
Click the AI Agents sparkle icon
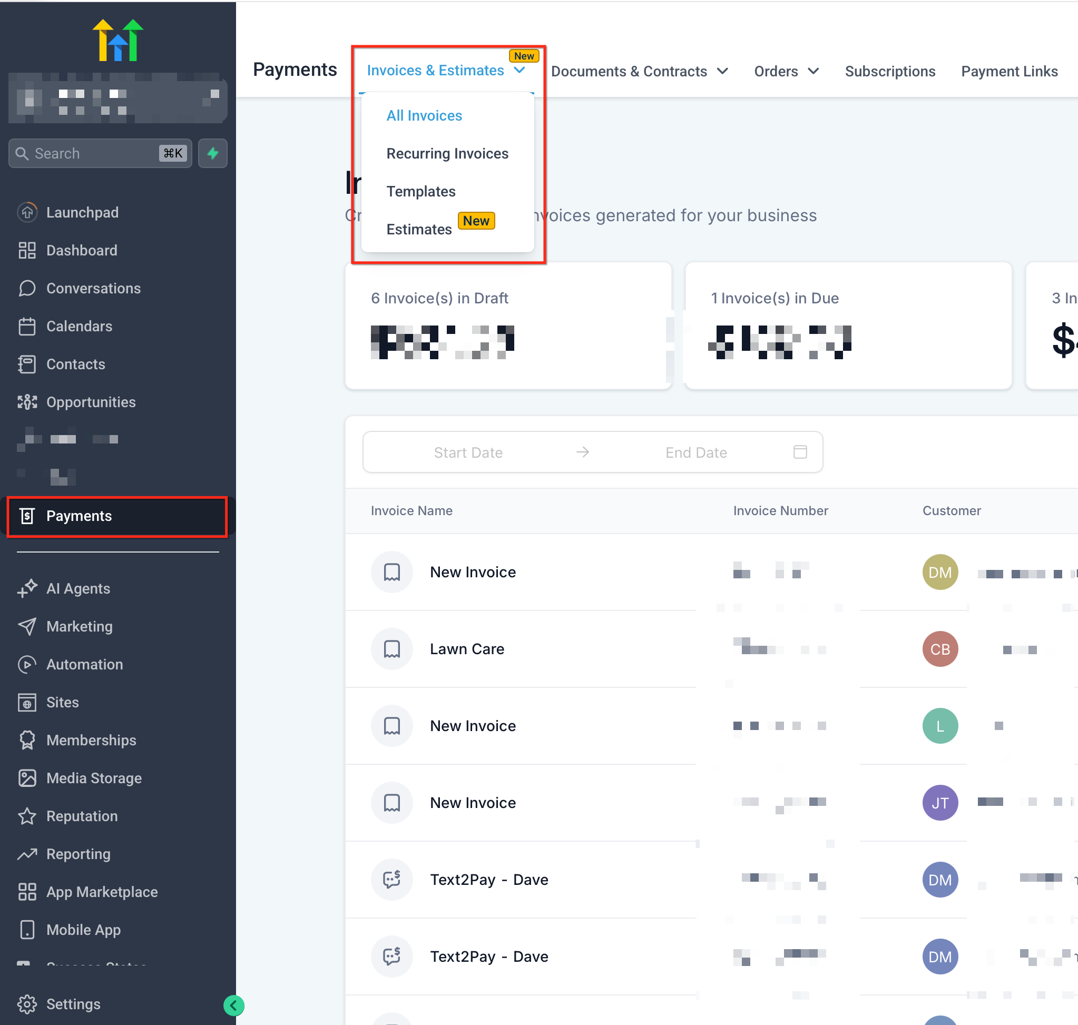coord(27,588)
